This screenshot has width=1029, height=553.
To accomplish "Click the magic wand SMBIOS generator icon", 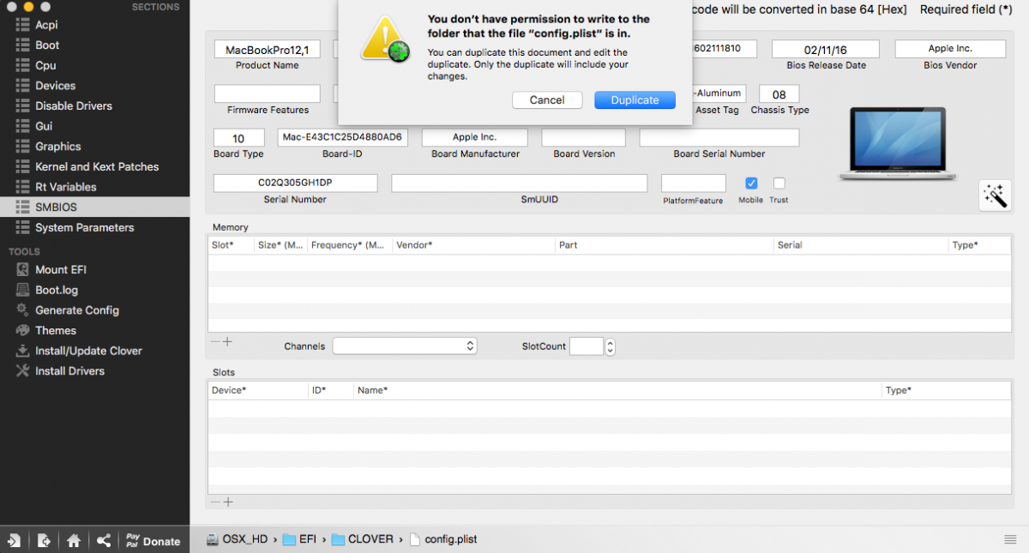I will pyautogui.click(x=995, y=195).
